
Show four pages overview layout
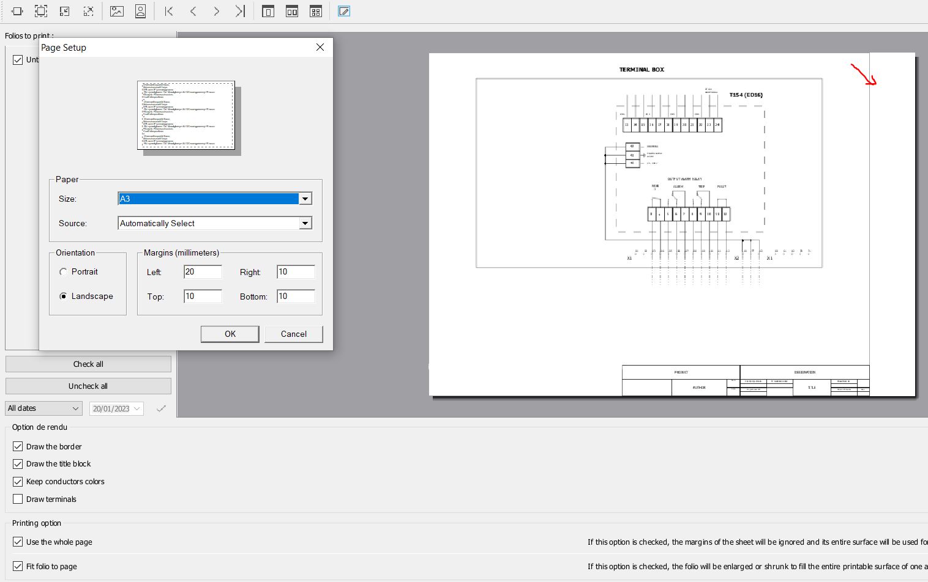(x=316, y=11)
